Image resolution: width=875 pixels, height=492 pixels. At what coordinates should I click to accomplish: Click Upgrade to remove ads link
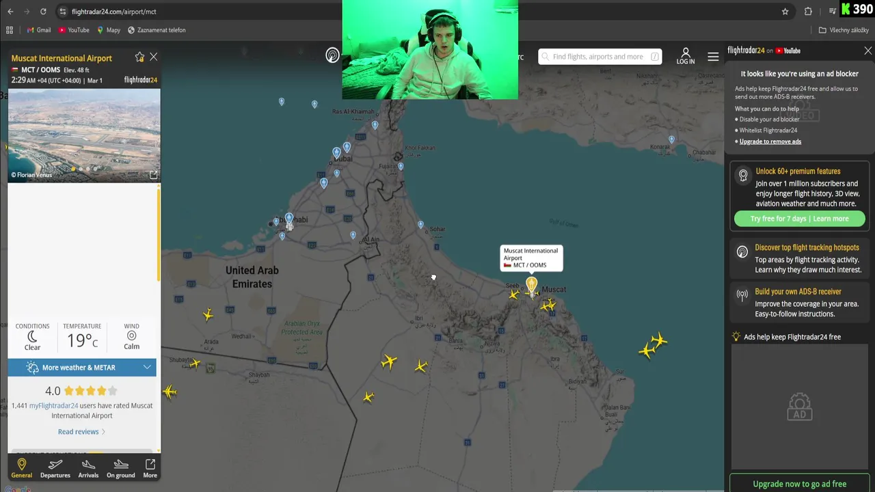770,141
